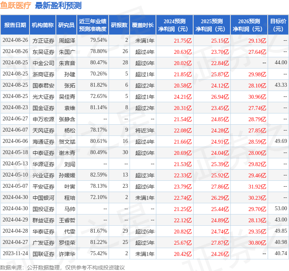Select the 覆盖时长 column header
Screen dimensions: 289x271
143,25
